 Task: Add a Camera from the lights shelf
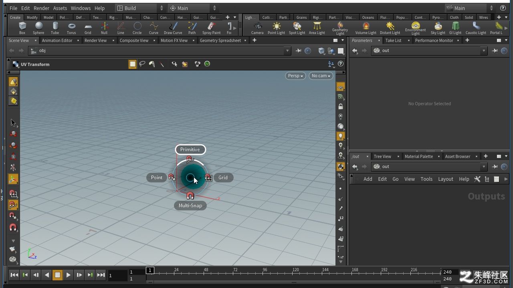[257, 28]
